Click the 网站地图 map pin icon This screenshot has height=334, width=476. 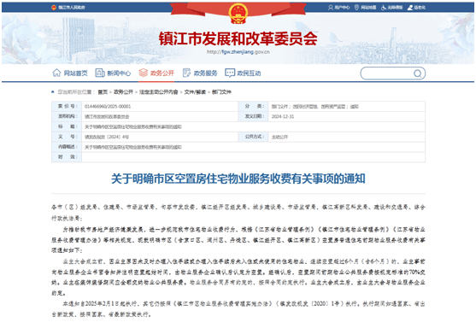click(356, 8)
